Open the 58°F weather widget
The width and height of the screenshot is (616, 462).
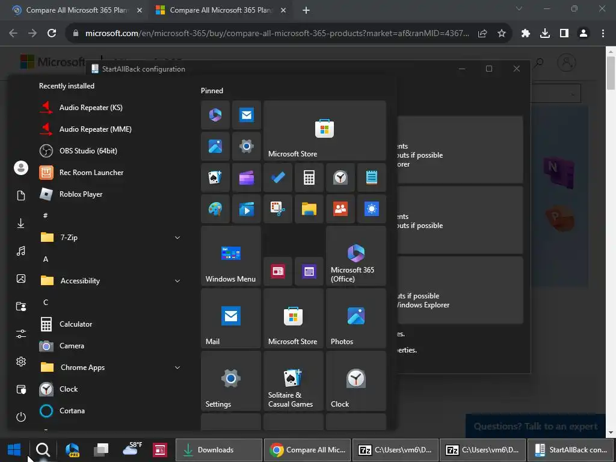click(x=132, y=449)
